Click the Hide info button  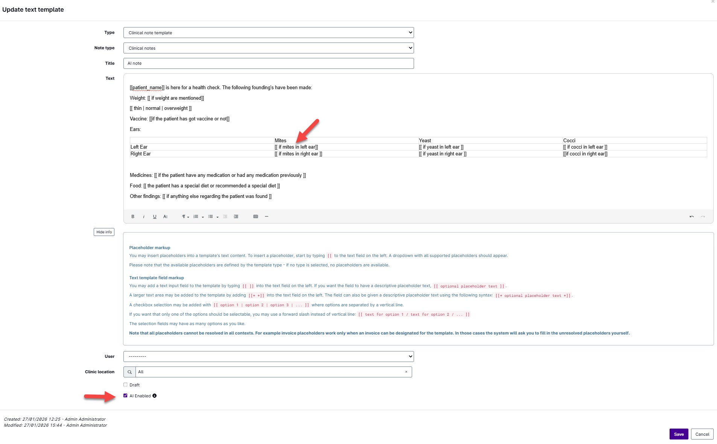pyautogui.click(x=104, y=232)
